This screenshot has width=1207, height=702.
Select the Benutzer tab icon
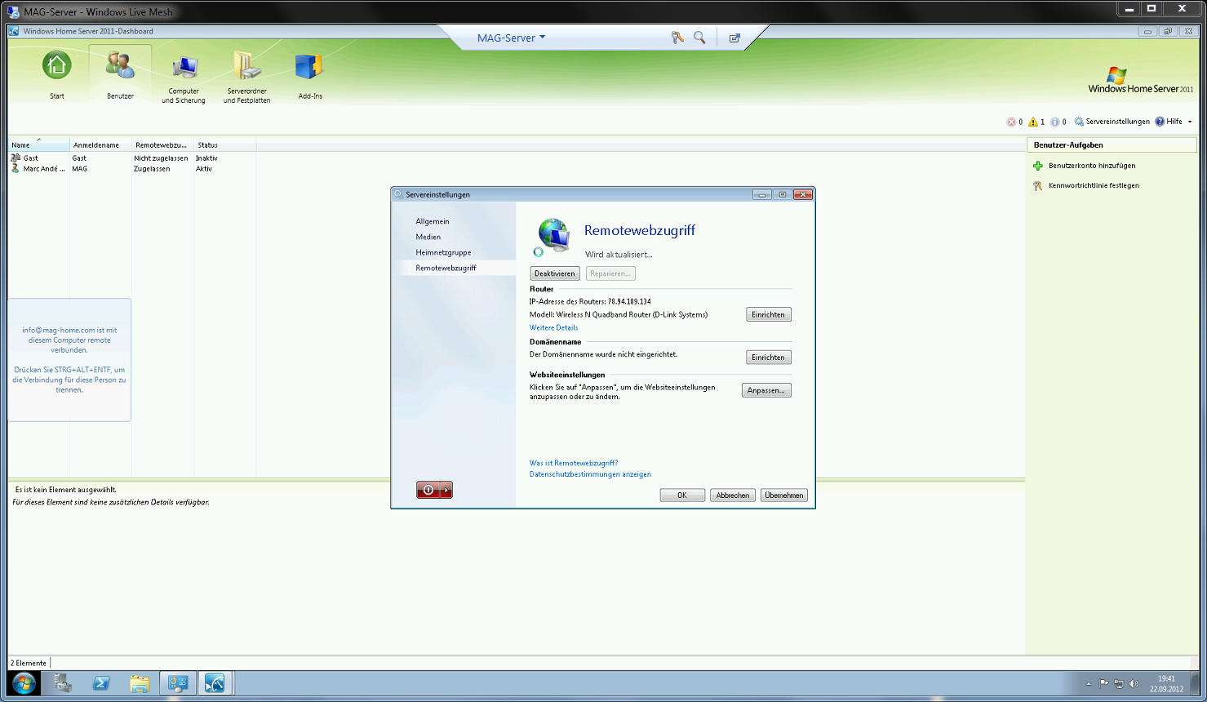[x=120, y=65]
